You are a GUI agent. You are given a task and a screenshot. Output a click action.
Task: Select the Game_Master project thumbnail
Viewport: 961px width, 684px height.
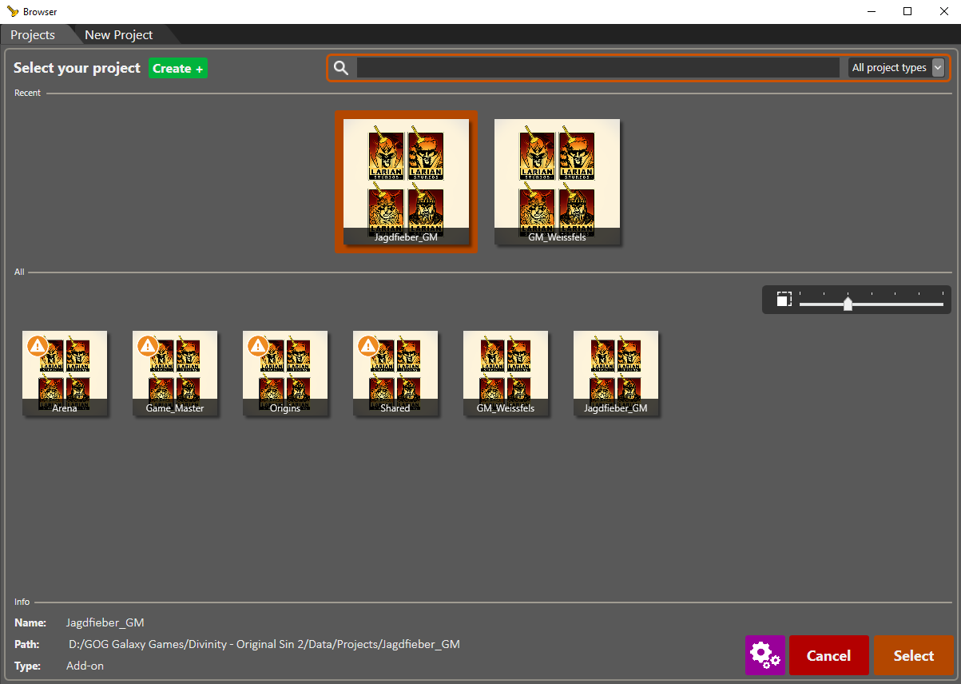coord(175,373)
